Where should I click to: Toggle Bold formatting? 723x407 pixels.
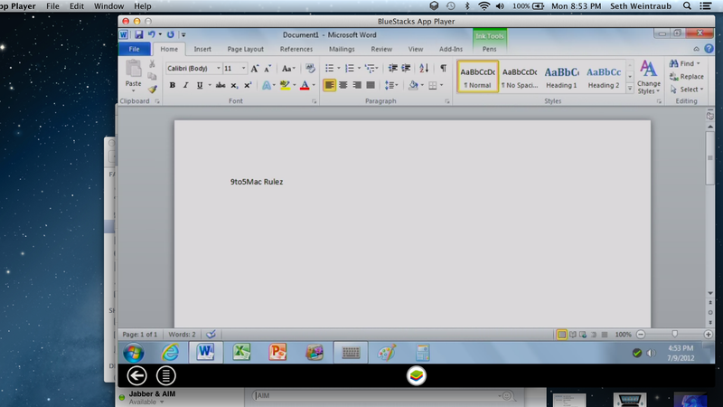172,85
